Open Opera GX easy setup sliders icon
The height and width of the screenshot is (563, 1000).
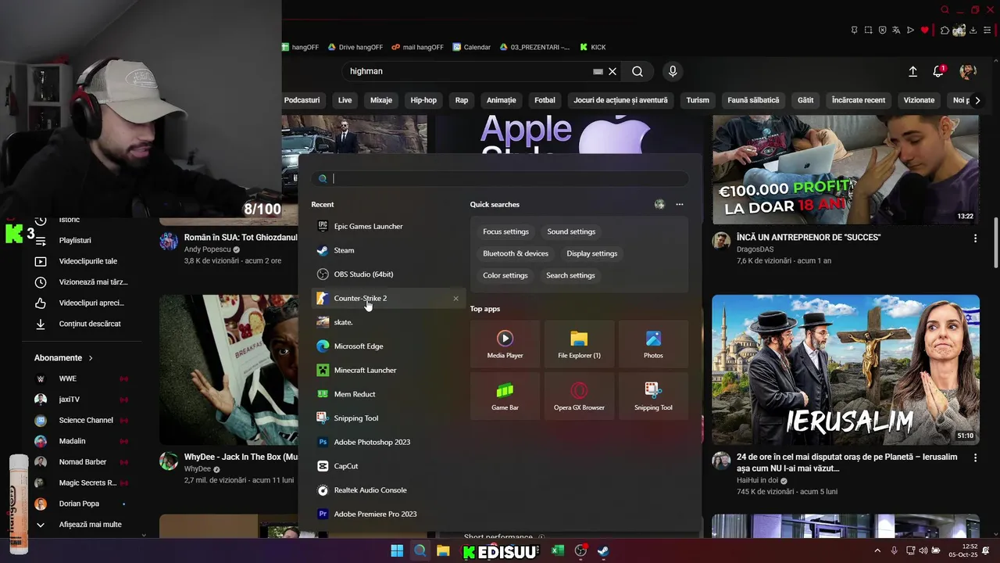pyautogui.click(x=987, y=30)
